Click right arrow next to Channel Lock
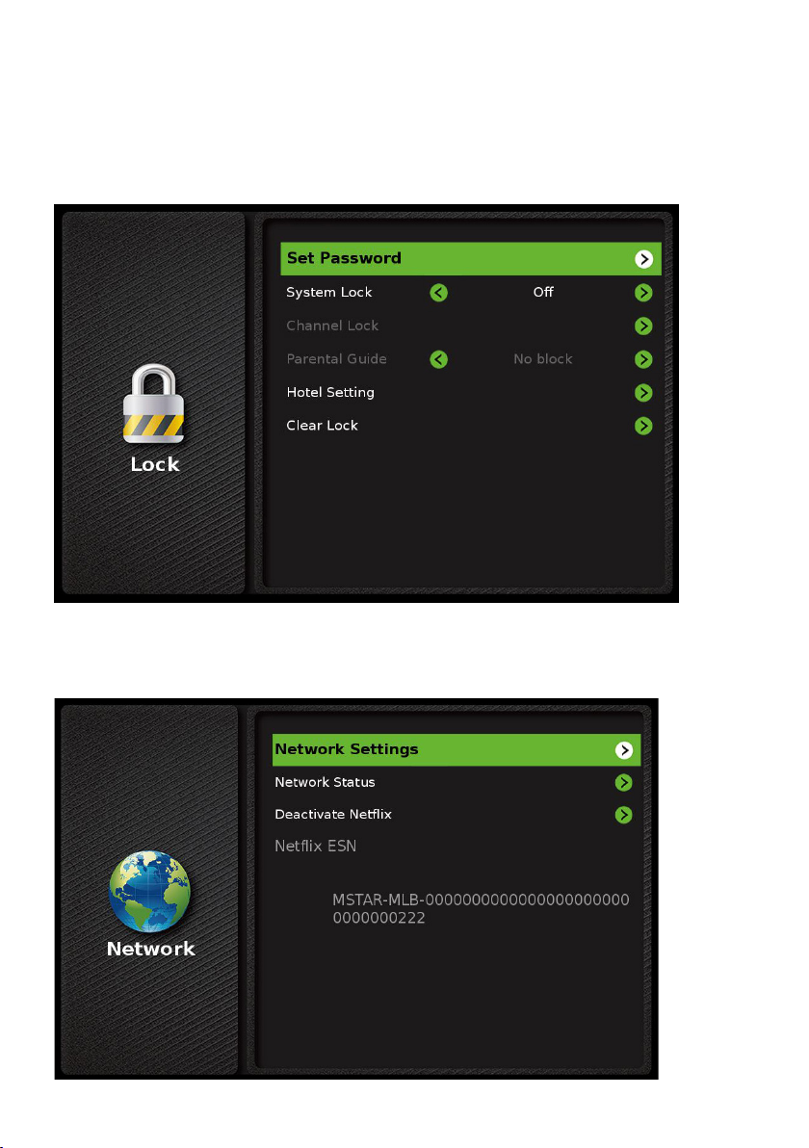This screenshot has width=809, height=1148. coord(643,326)
